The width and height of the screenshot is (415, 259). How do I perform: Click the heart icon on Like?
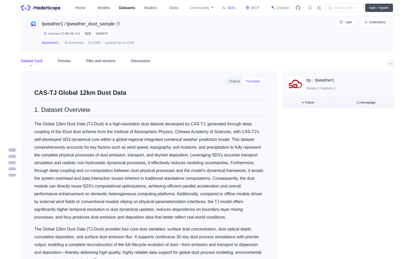(341, 22)
